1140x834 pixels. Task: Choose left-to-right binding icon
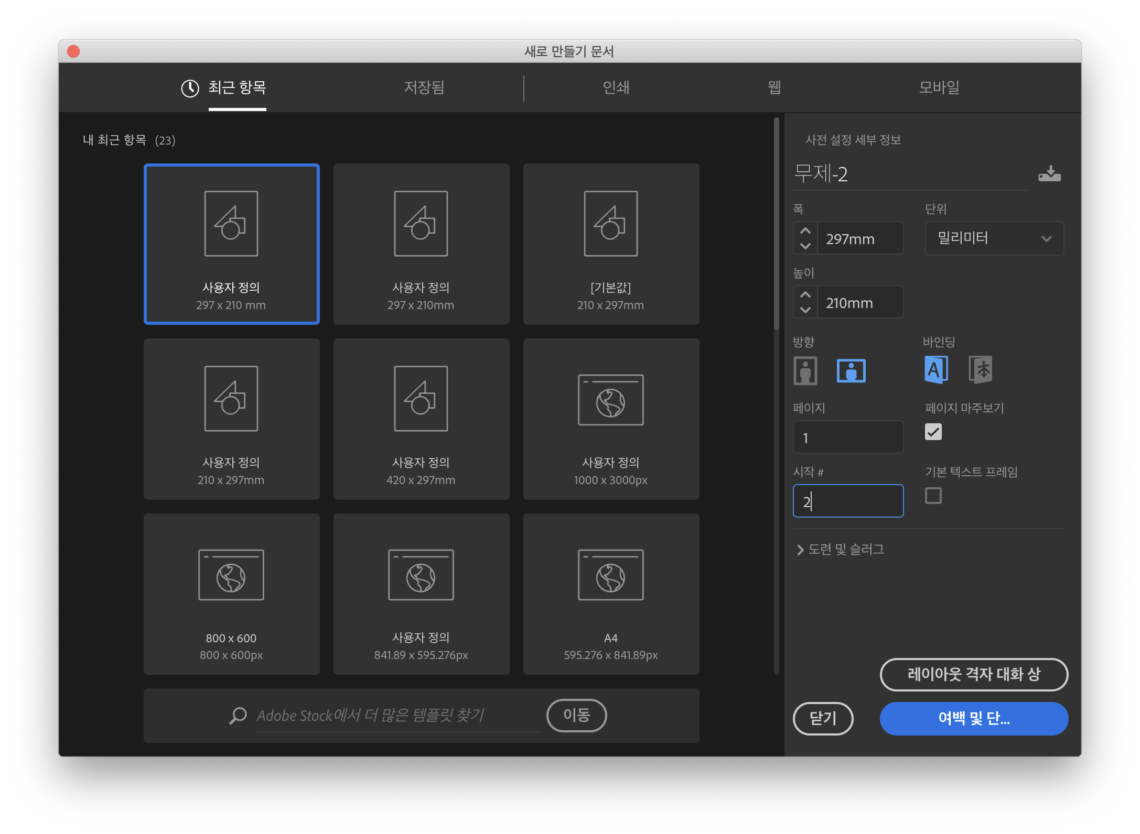(935, 369)
